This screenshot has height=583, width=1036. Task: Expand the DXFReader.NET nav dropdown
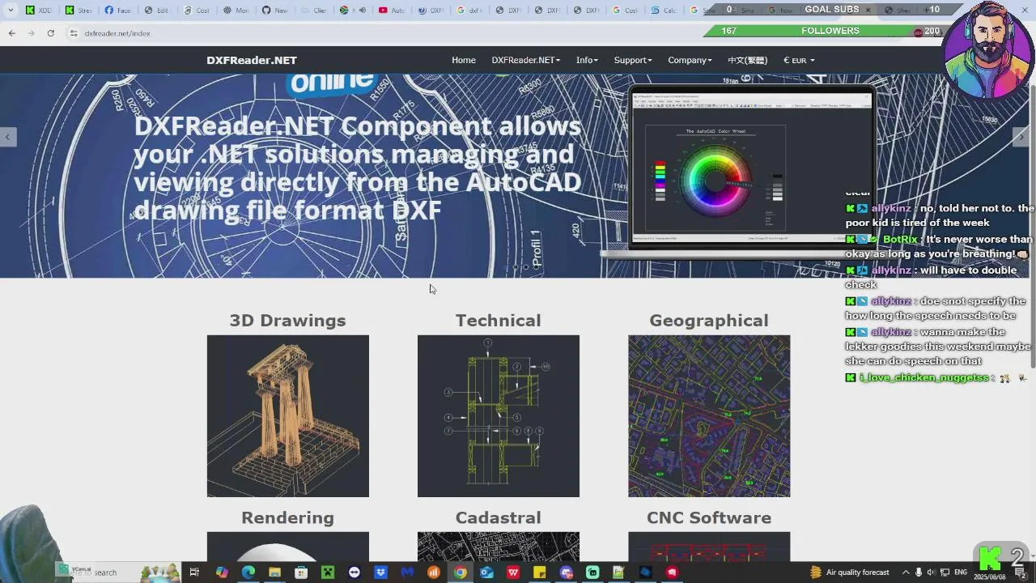[525, 60]
